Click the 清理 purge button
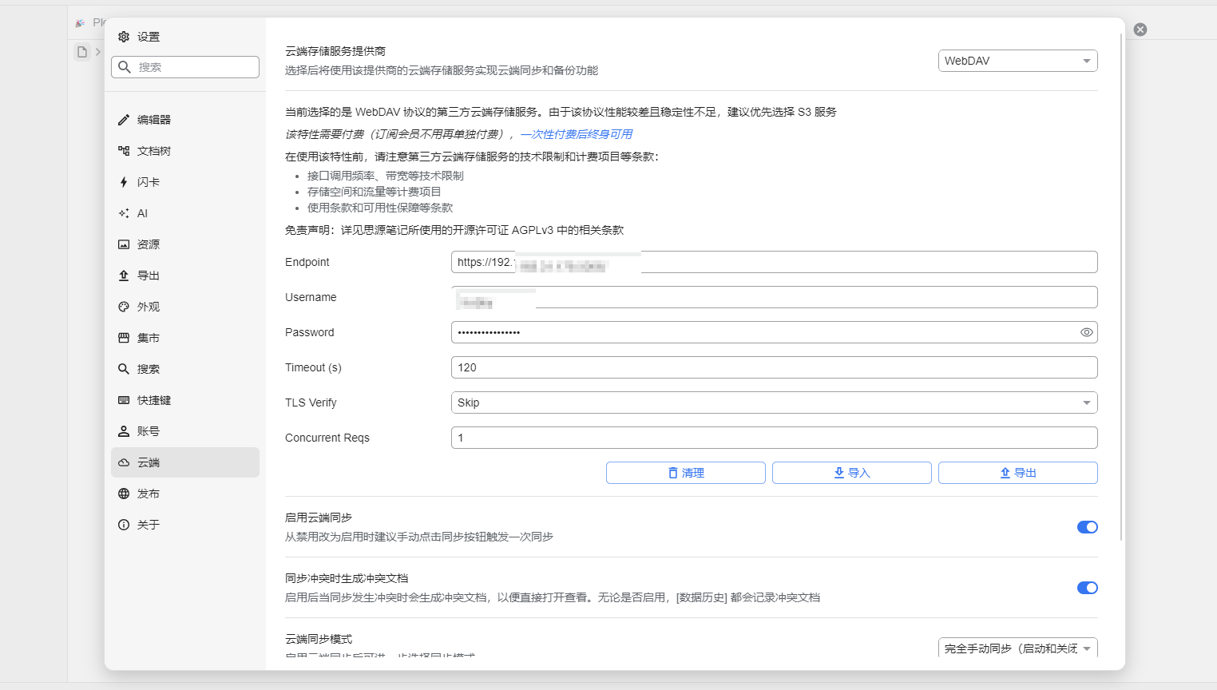 click(685, 473)
